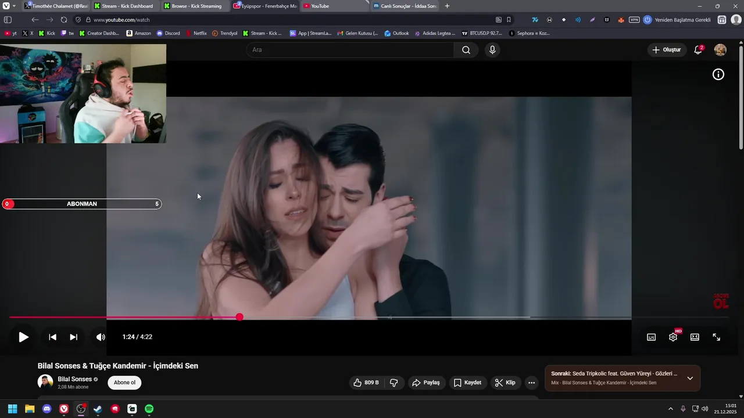Exit full screen mode icon
This screenshot has width=744, height=418.
pyautogui.click(x=717, y=337)
